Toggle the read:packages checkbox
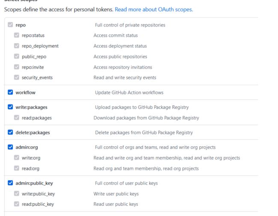Image resolution: width=278 pixels, height=216 pixels. click(x=17, y=118)
